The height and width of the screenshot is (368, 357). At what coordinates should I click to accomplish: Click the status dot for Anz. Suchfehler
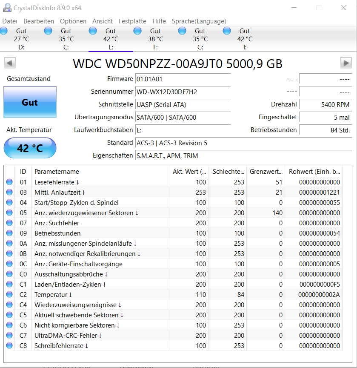[9, 223]
